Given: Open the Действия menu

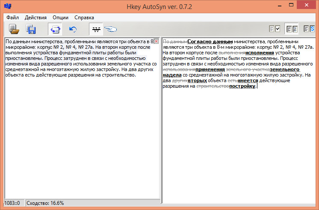Looking at the screenshot, I should tap(36, 18).
